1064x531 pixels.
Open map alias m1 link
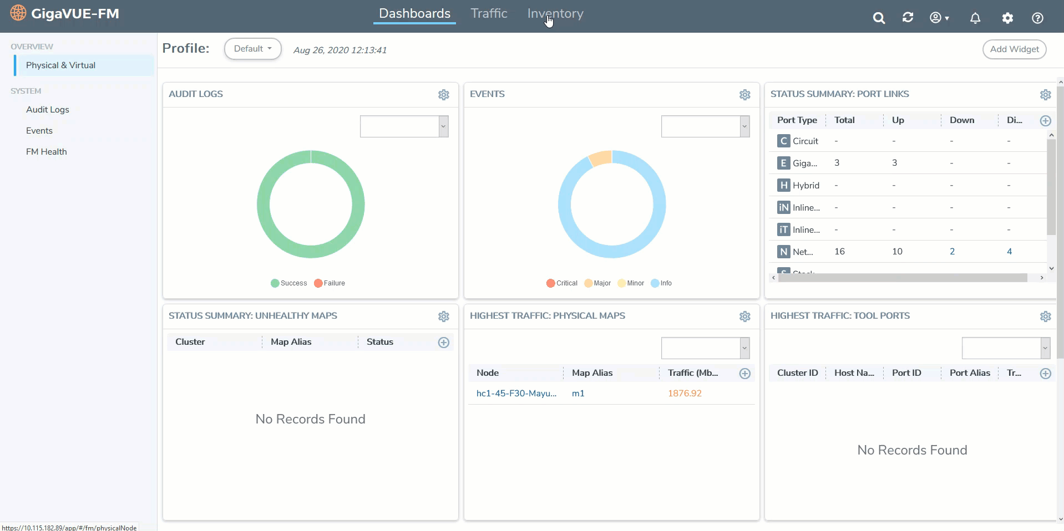(578, 394)
